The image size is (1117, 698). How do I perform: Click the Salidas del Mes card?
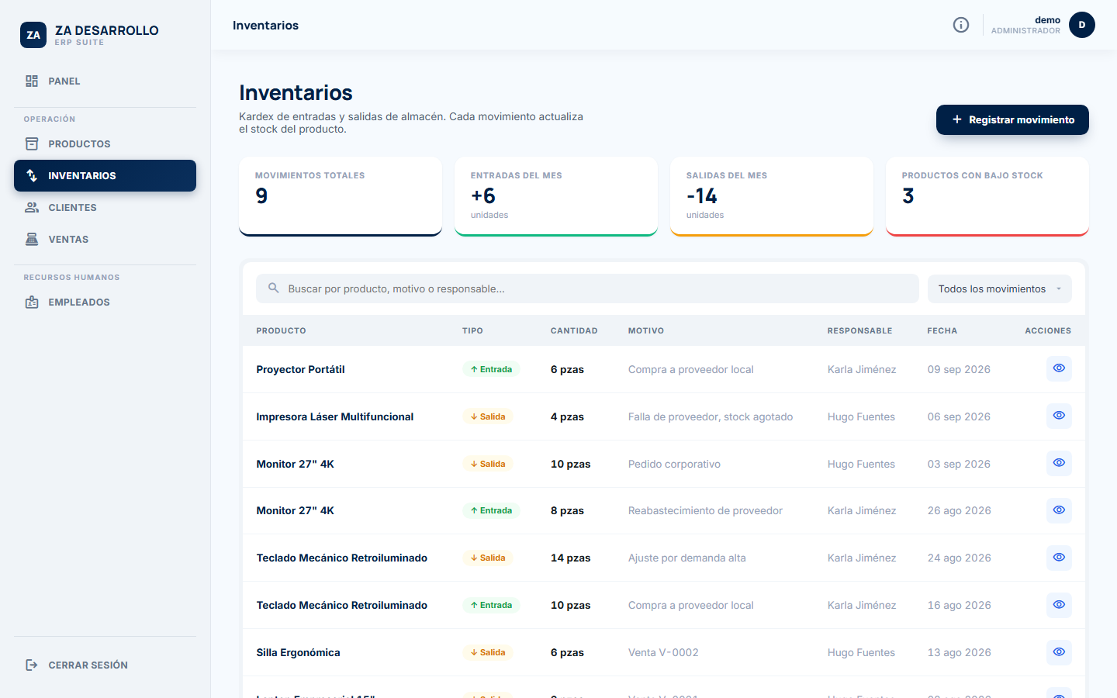(x=772, y=196)
